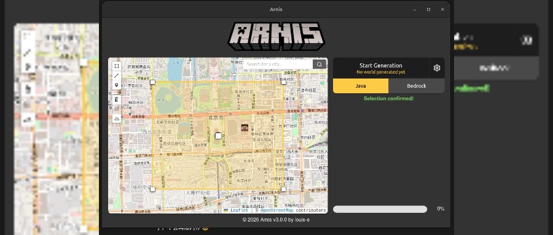Click the ARNIS pixel logo
Image resolution: width=553 pixels, height=235 pixels.
coord(276,36)
